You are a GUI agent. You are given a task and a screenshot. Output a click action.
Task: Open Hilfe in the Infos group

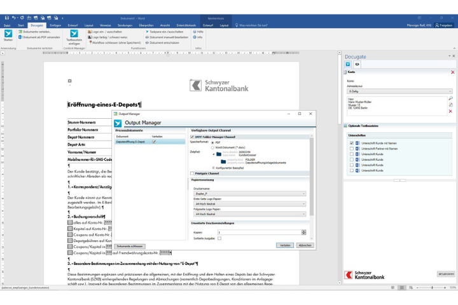[198, 32]
